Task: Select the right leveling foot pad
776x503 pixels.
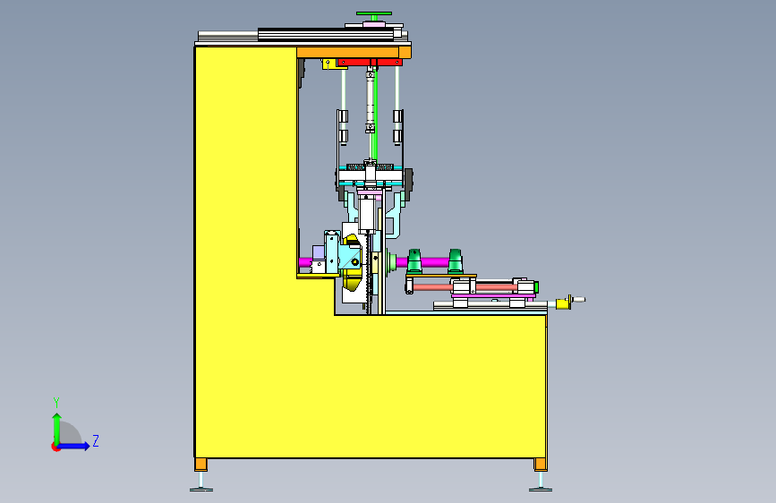Action: coord(540,490)
